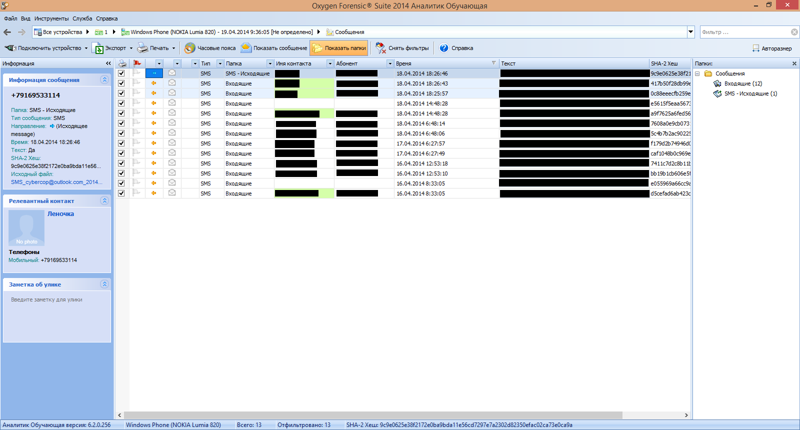Go back with the left arrow button
This screenshot has width=800, height=430.
coord(7,32)
